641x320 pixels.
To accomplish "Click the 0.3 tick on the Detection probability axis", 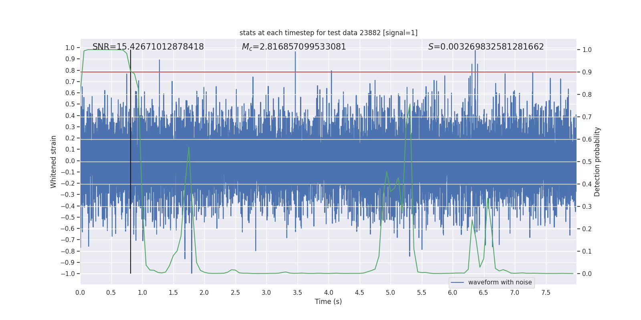I will (x=587, y=206).
